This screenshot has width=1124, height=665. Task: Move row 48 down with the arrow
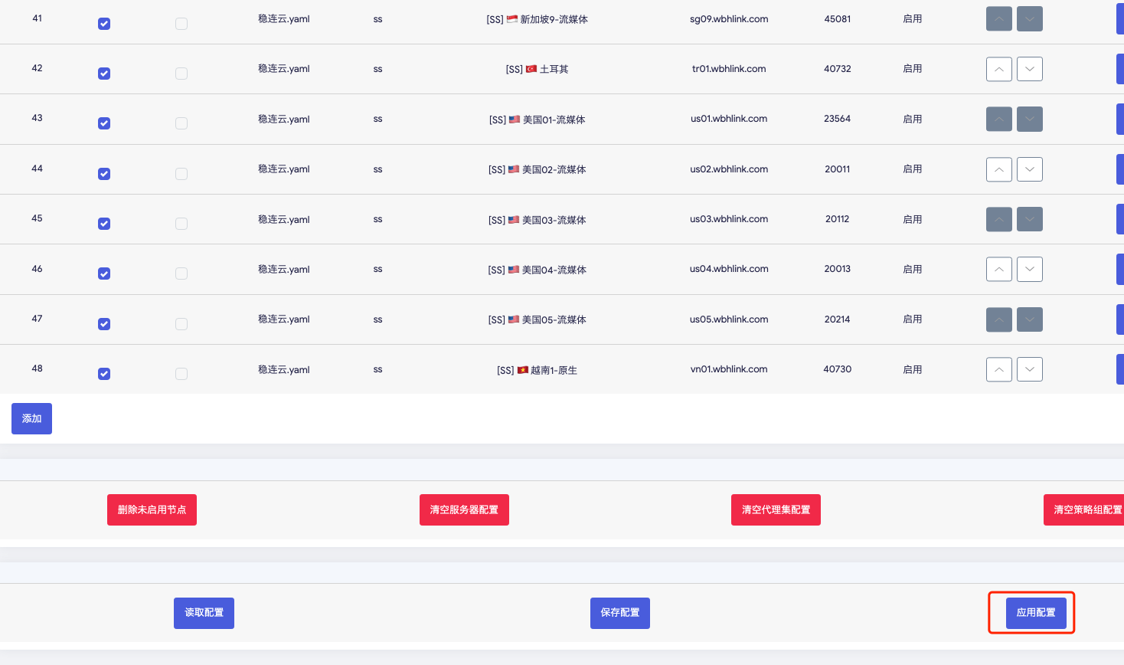pyautogui.click(x=1029, y=369)
